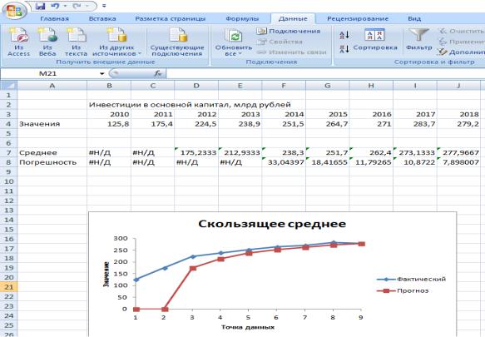The image size is (485, 337).
Task: Switch to the Формулы tab
Action: pos(242,18)
